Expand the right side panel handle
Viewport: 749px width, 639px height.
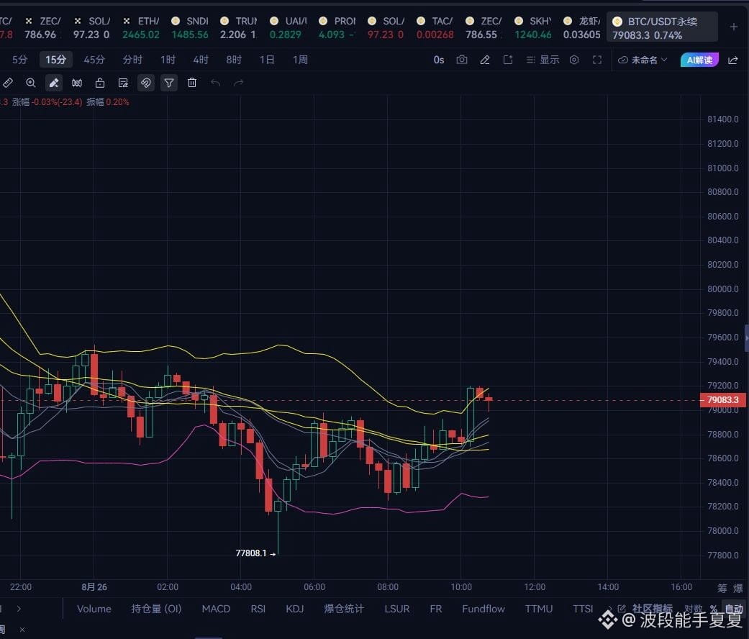(747, 337)
